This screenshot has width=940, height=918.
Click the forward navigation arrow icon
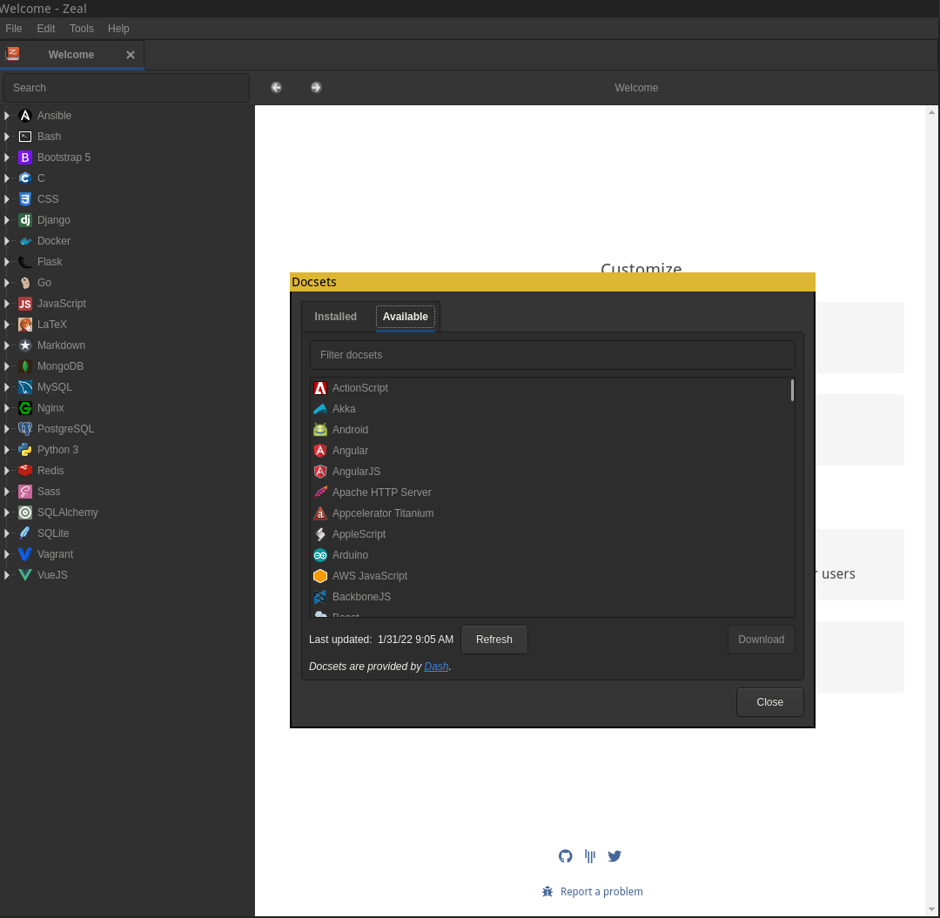click(316, 88)
